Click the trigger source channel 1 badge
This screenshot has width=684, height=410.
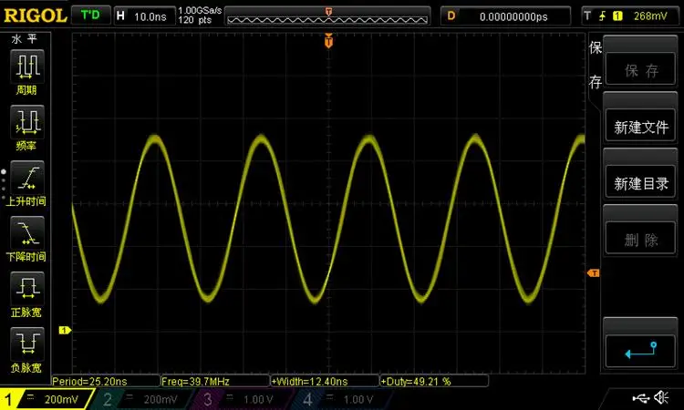(x=617, y=16)
